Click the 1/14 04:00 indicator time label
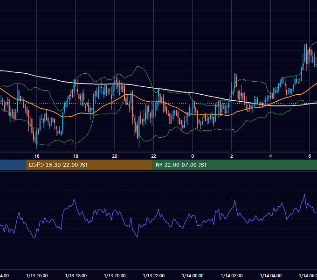Screen dimensions: 317x280 pos(271,275)
